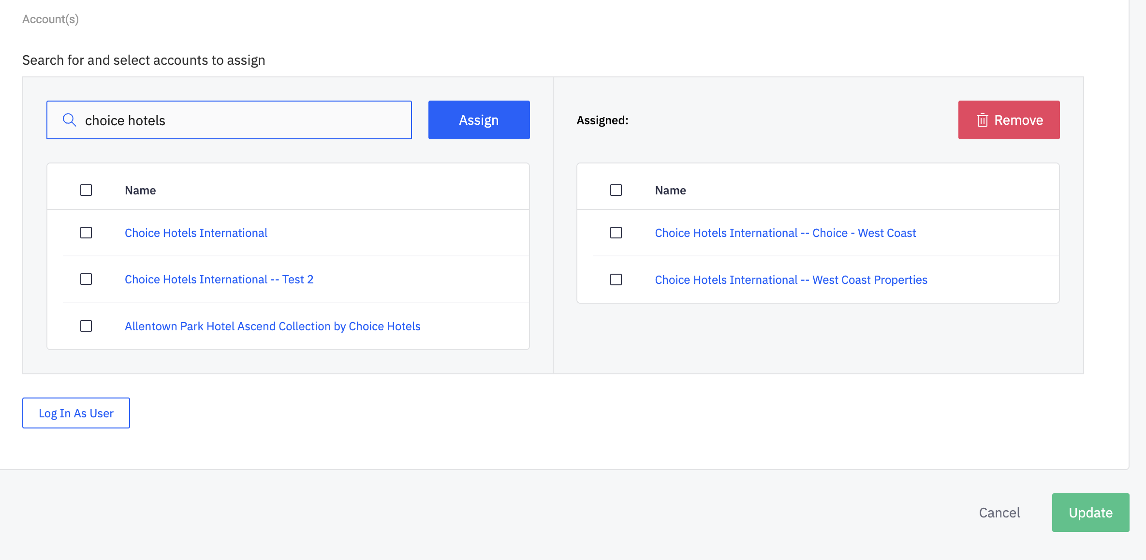Open the Choice - West Coast assigned link
The height and width of the screenshot is (560, 1146).
click(785, 233)
